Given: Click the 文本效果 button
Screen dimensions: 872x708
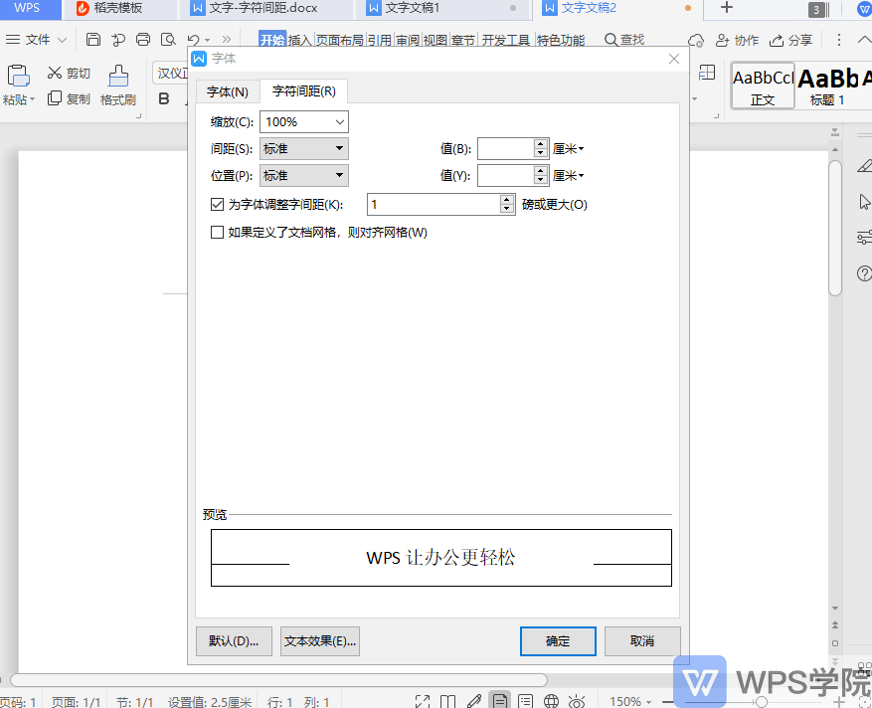Looking at the screenshot, I should pos(319,640).
